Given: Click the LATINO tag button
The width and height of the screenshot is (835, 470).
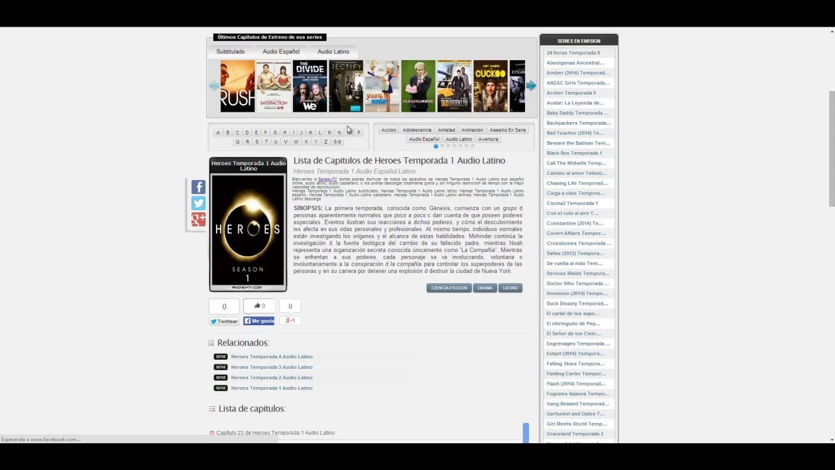Looking at the screenshot, I should pos(510,288).
